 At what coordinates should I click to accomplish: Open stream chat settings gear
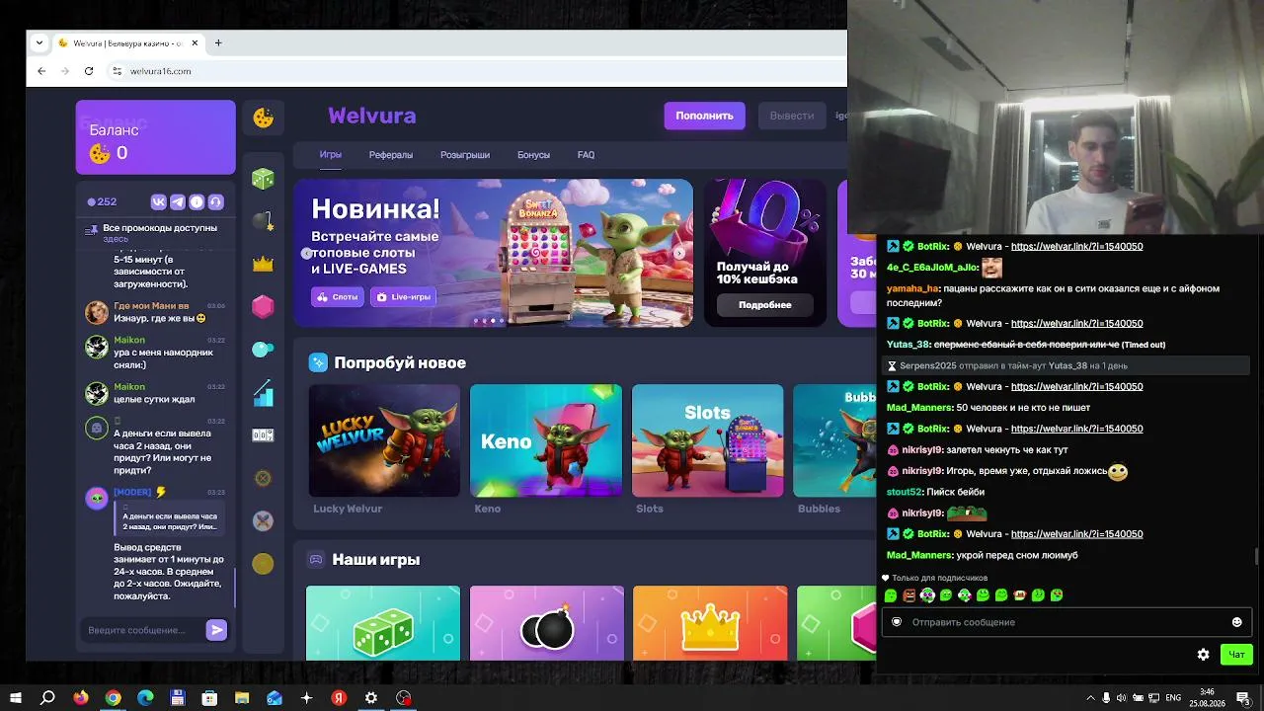[x=1203, y=654]
